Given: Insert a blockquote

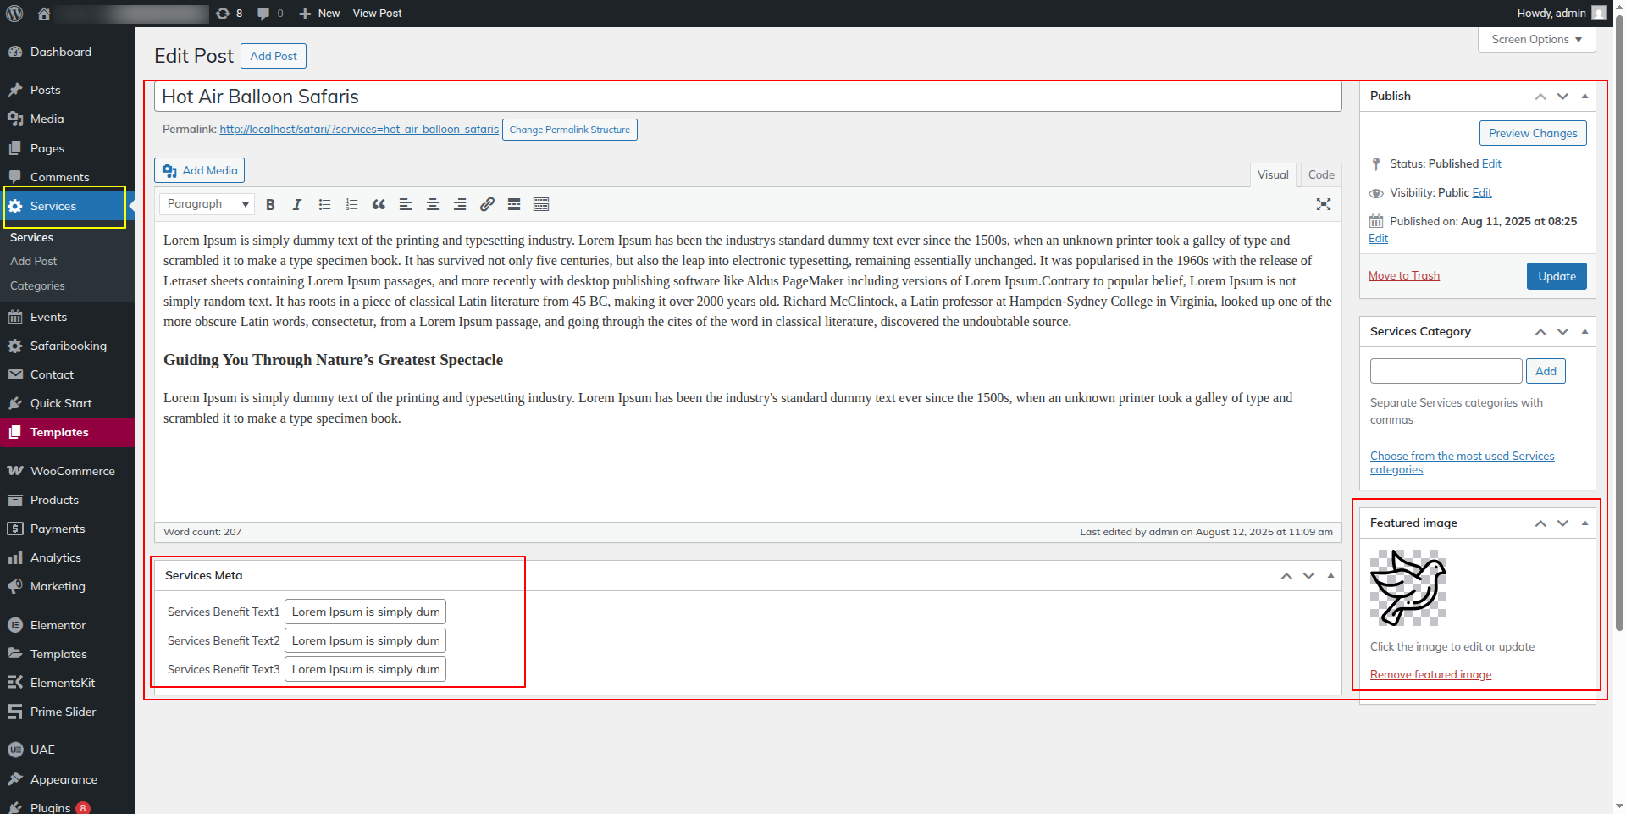Looking at the screenshot, I should click(x=379, y=205).
